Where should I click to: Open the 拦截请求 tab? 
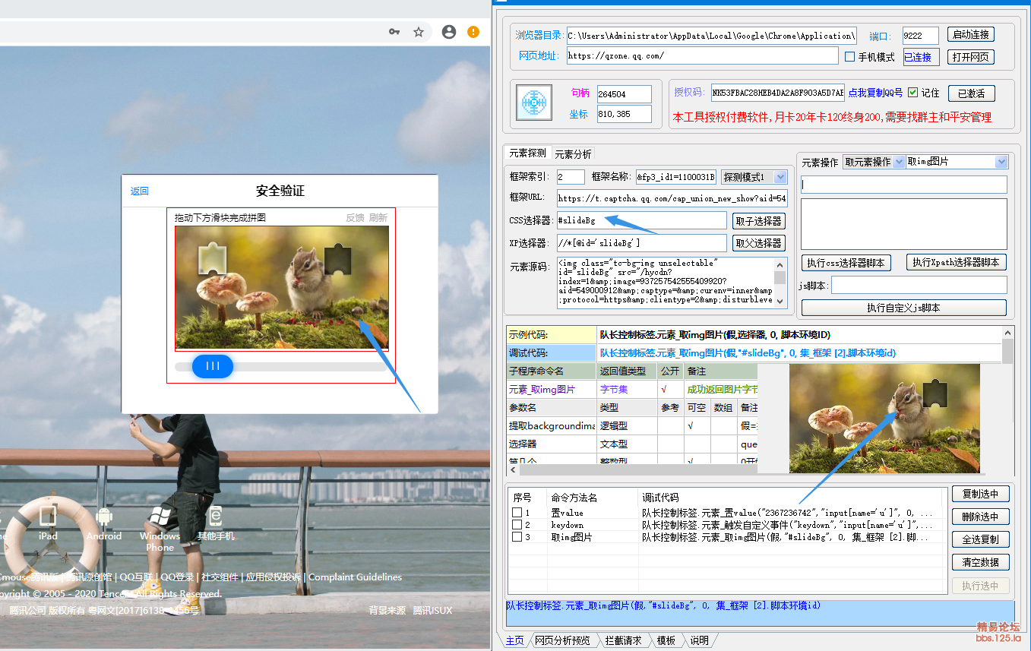tap(623, 640)
